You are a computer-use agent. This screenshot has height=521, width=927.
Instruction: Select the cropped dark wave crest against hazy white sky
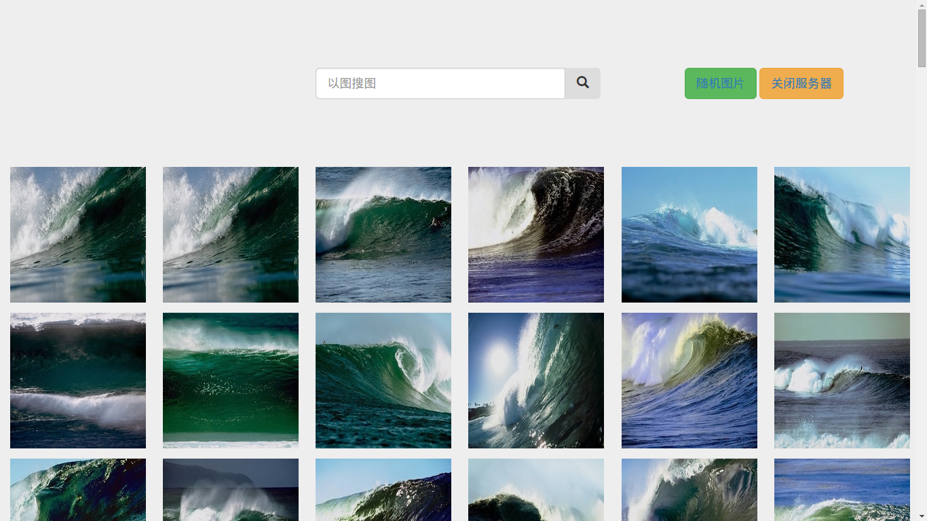coord(535,489)
